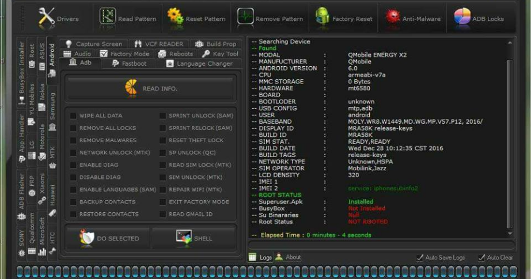This screenshot has width=531, height=279.
Task: Open the Build Prop tab
Action: point(216,44)
